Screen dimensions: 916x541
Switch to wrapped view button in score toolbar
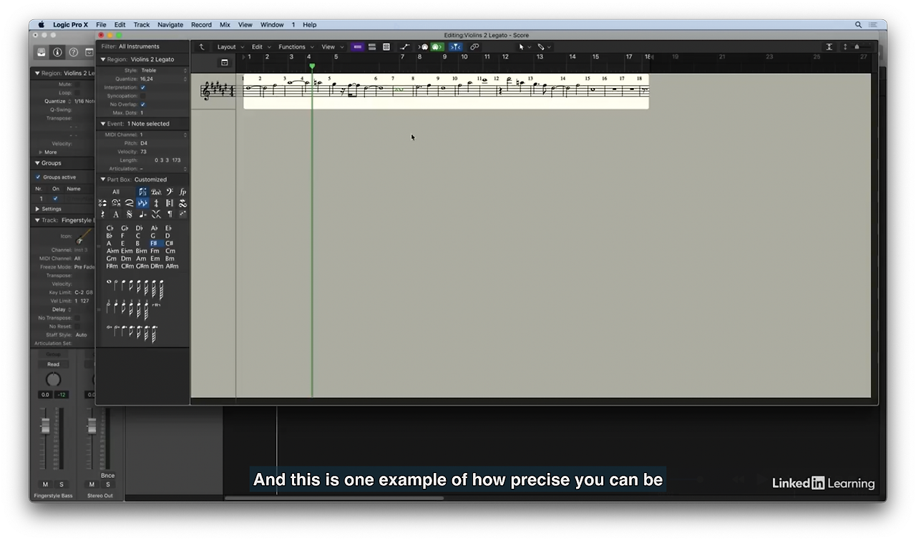[372, 47]
